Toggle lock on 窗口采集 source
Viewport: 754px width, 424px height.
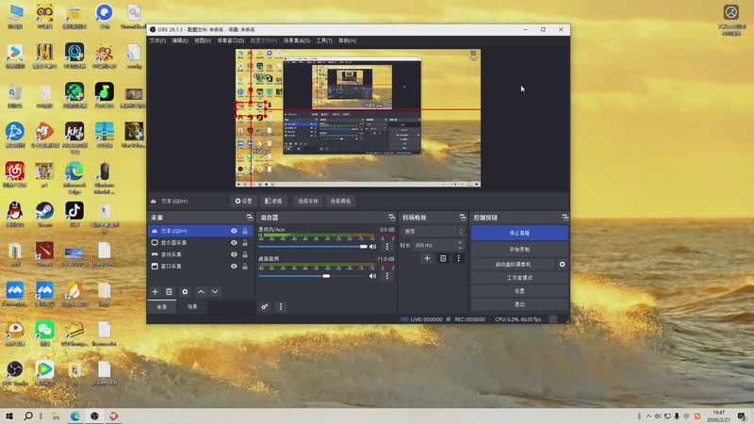(245, 267)
